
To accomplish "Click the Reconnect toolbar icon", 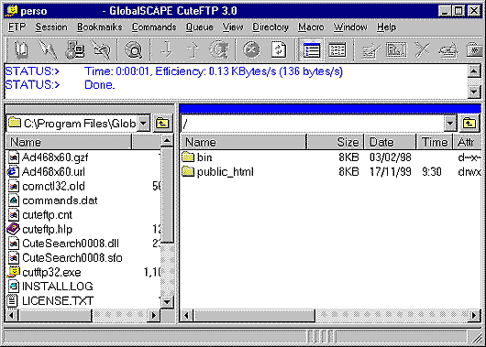I will (x=102, y=49).
